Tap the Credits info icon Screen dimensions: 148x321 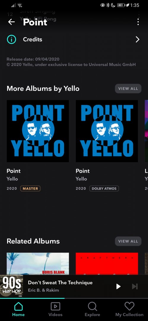coord(12,39)
